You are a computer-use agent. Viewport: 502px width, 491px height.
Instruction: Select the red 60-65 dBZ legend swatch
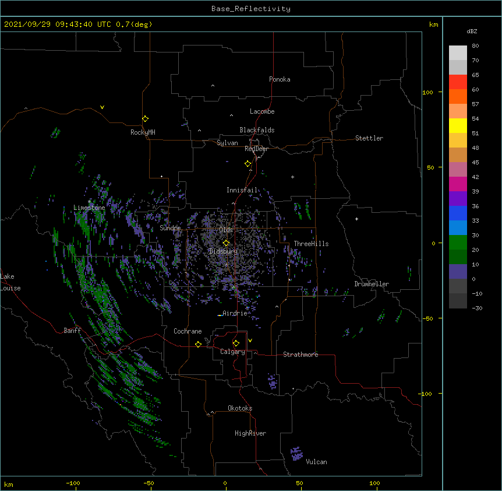[x=458, y=82]
